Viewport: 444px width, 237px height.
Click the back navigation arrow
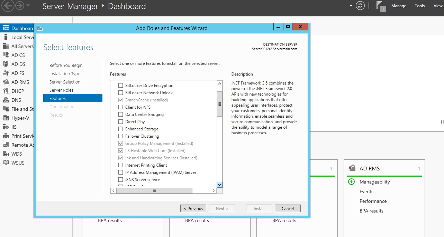[8, 6]
